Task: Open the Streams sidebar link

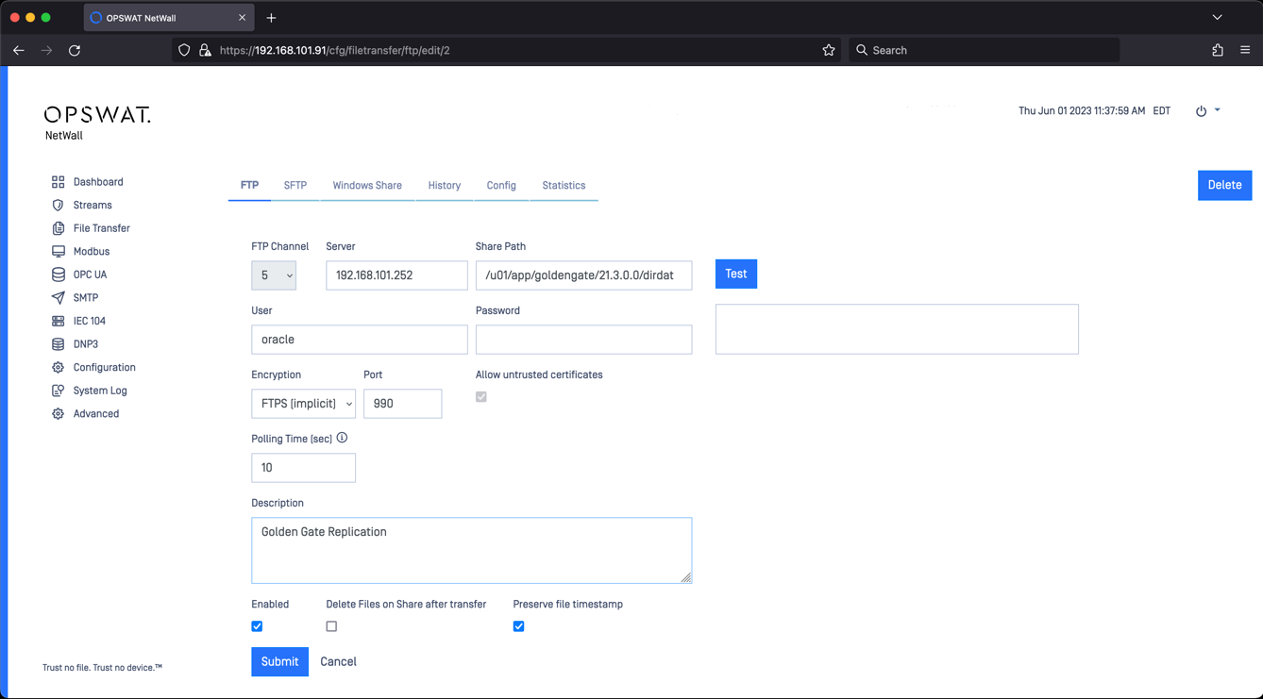Action: pyautogui.click(x=93, y=205)
